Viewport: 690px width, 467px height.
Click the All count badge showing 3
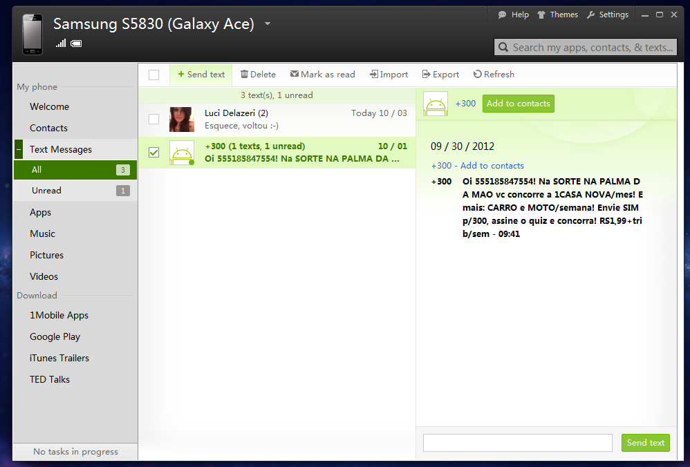123,170
